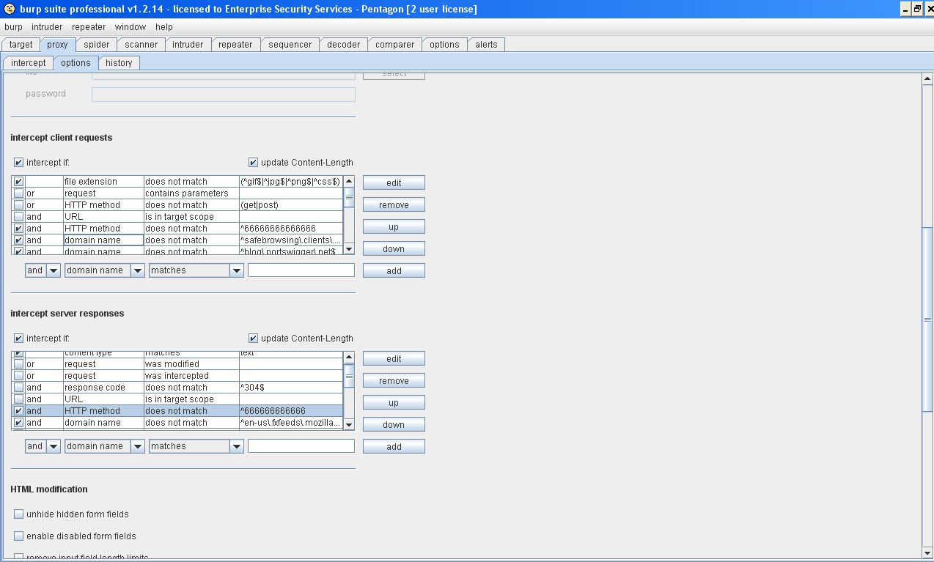Enable unhide hidden form fields
Image resolution: width=934 pixels, height=562 pixels.
click(x=19, y=514)
